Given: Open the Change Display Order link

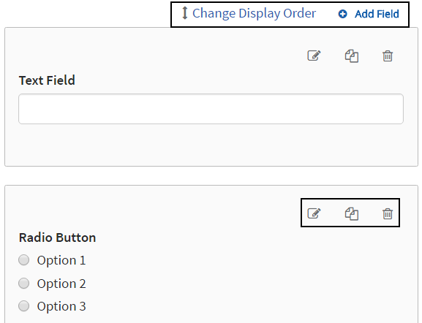Looking at the screenshot, I should (x=254, y=13).
